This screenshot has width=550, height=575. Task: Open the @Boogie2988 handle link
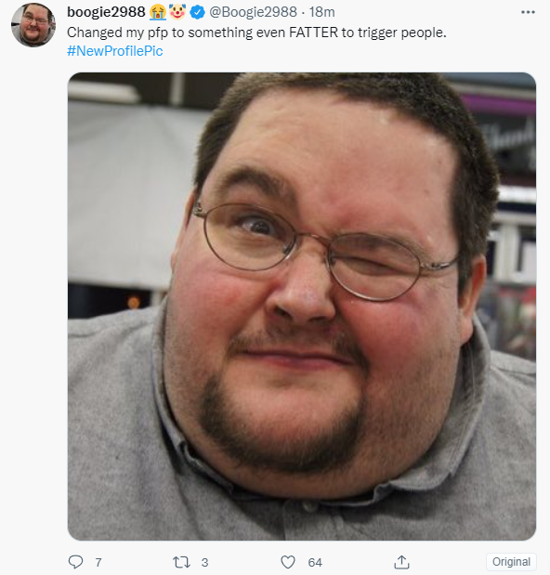pyautogui.click(x=253, y=12)
